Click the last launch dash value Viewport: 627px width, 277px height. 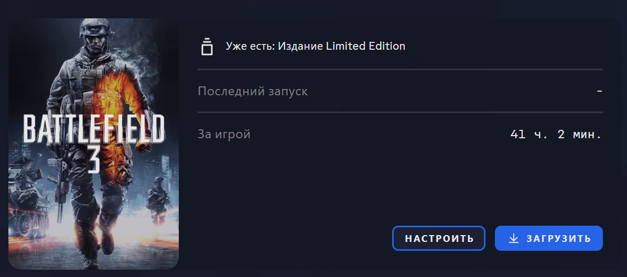pyautogui.click(x=599, y=91)
